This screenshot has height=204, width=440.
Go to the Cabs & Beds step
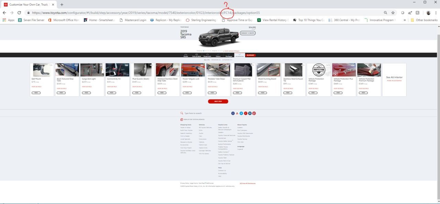(x=196, y=55)
